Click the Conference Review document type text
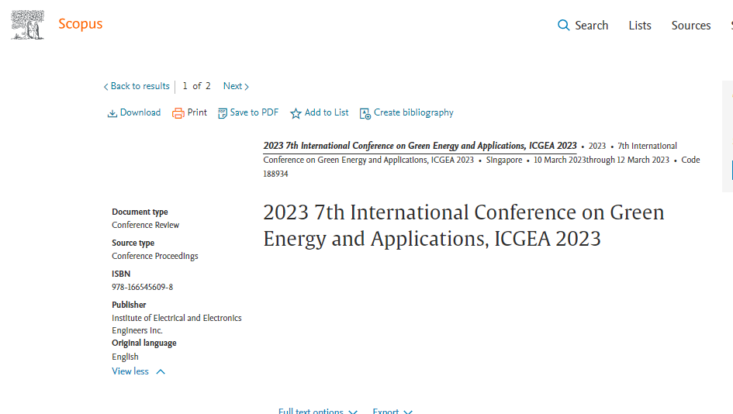Screen dimensions: 733x414 pyautogui.click(x=145, y=225)
